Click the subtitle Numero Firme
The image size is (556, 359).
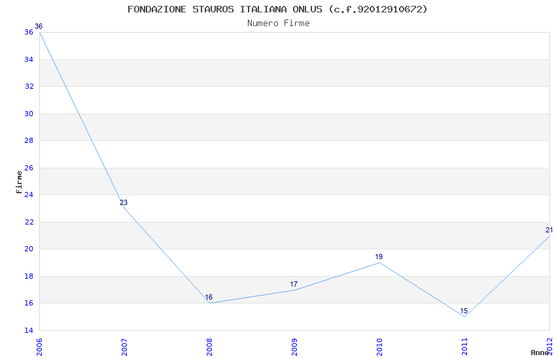[x=279, y=23]
